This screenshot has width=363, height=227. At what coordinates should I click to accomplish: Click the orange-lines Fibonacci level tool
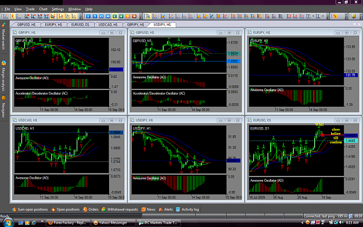point(233,16)
